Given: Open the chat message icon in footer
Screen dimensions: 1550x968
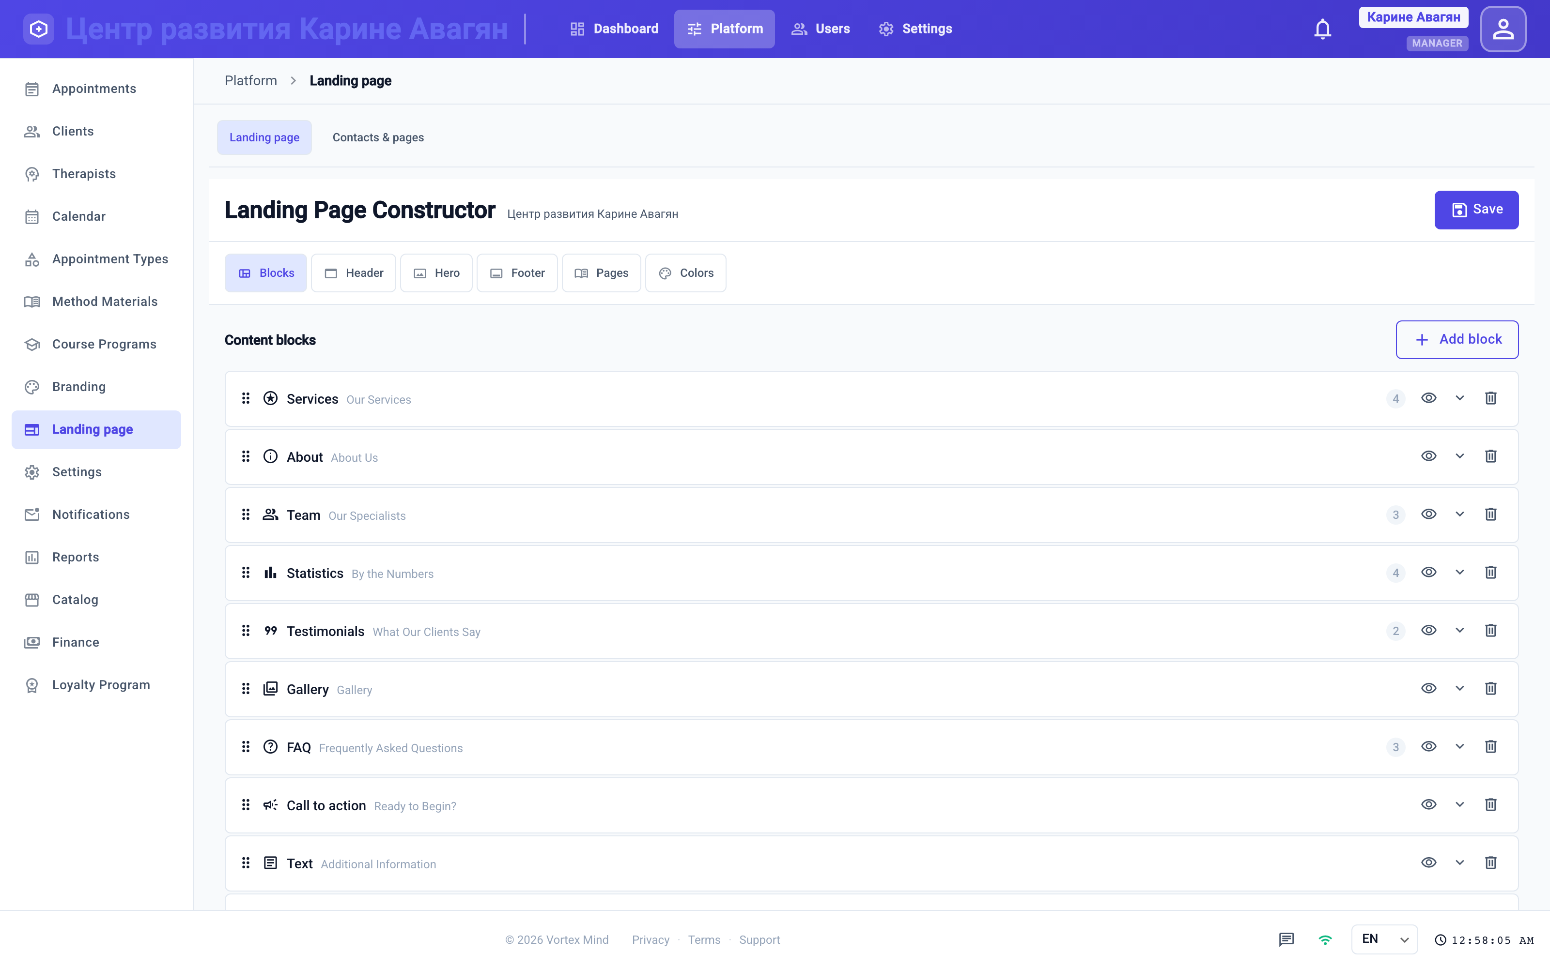Looking at the screenshot, I should pyautogui.click(x=1286, y=939).
